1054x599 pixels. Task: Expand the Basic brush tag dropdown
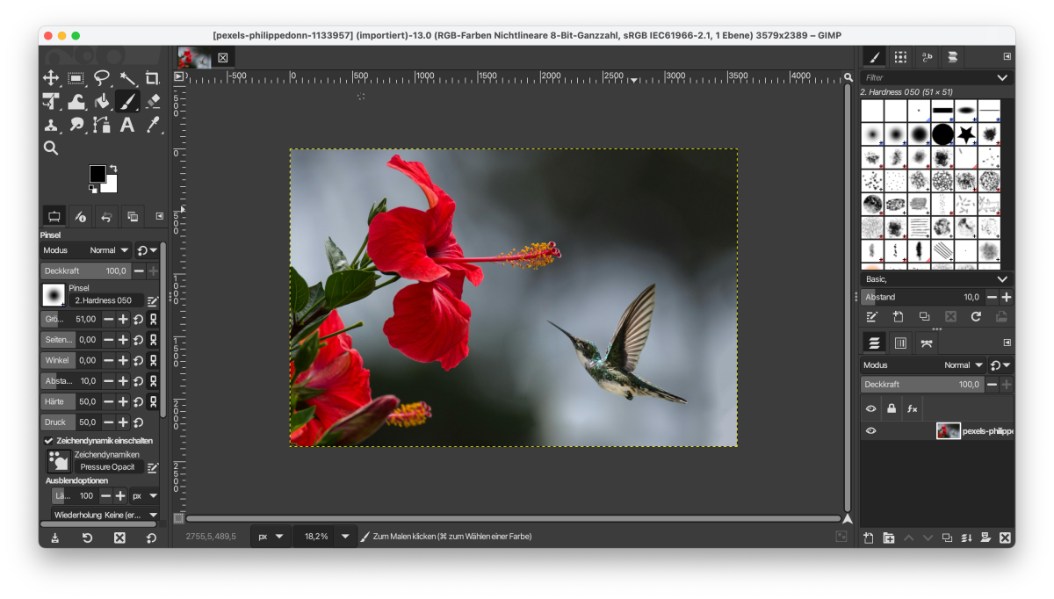1001,278
